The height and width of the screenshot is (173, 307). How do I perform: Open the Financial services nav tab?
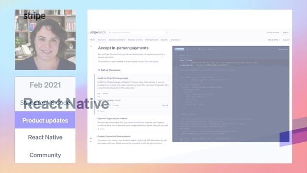click(x=135, y=40)
